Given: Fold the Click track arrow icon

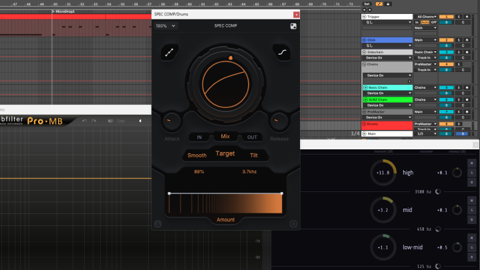Looking at the screenshot, I should click(x=364, y=40).
